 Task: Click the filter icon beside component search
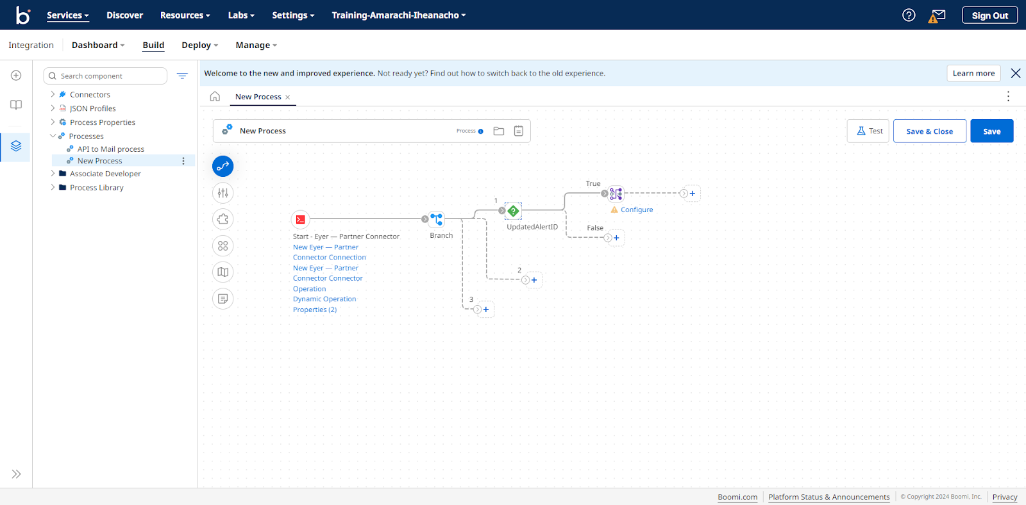182,76
